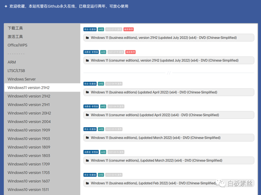The height and width of the screenshot is (195, 261).
Task: Expand Windows 11 consumer editions July 2022 row
Action: pos(169,61)
